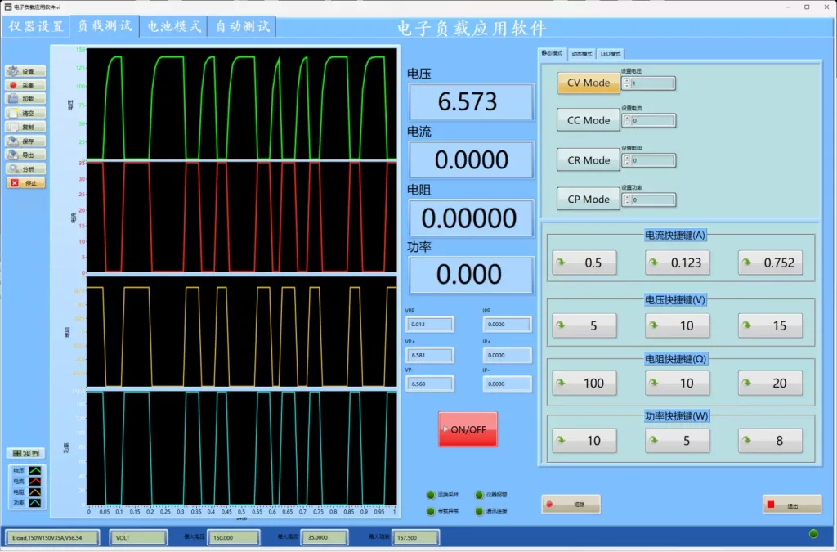Switch to the 电池模式 tab

(173, 26)
